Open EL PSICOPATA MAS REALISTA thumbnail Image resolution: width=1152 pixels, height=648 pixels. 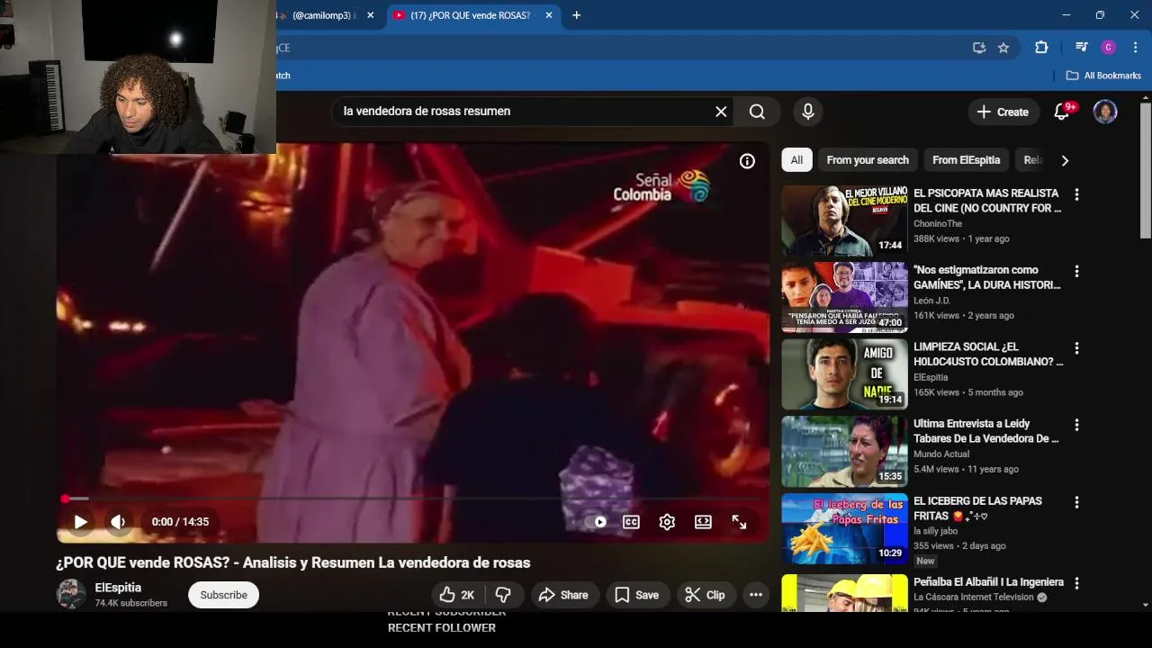844,220
